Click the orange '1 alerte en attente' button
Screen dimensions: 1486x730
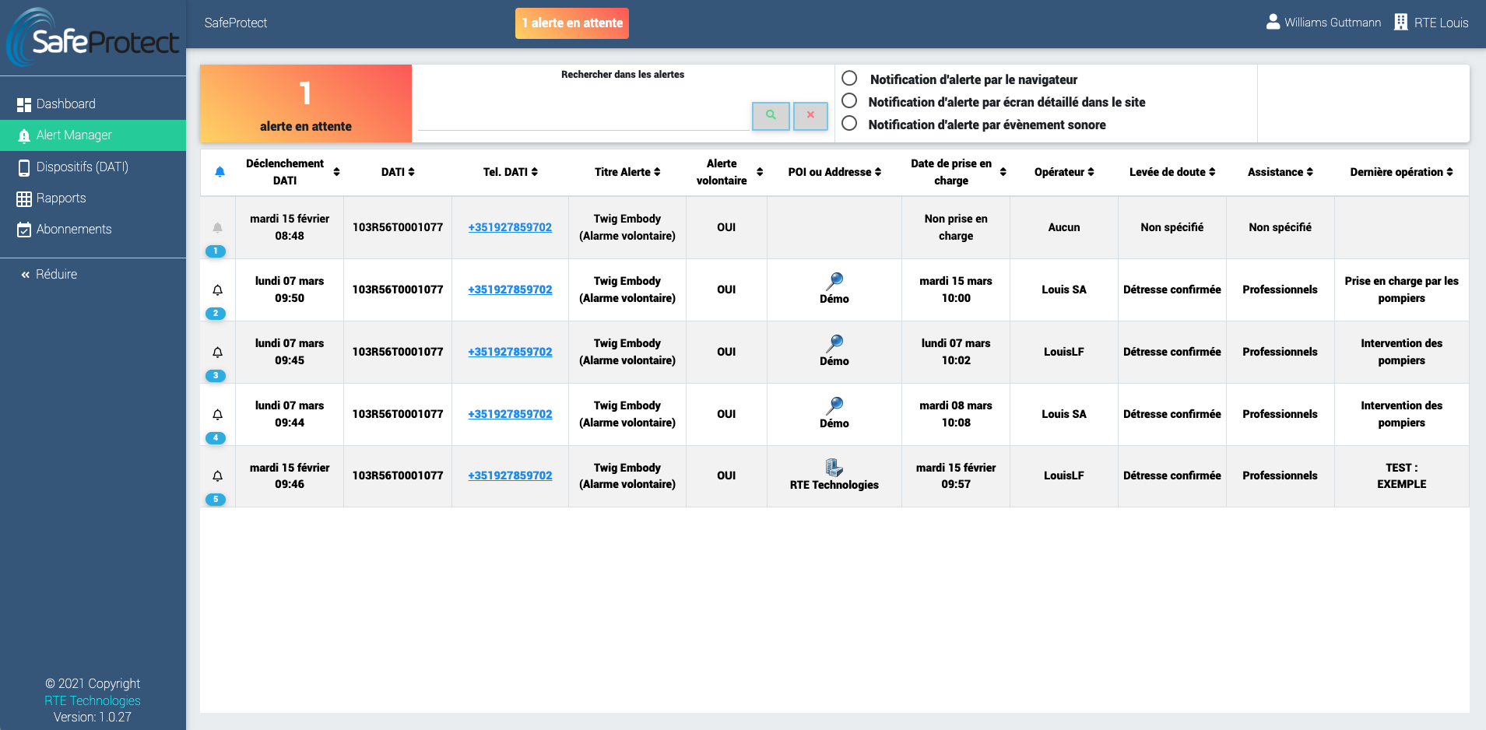tap(572, 23)
